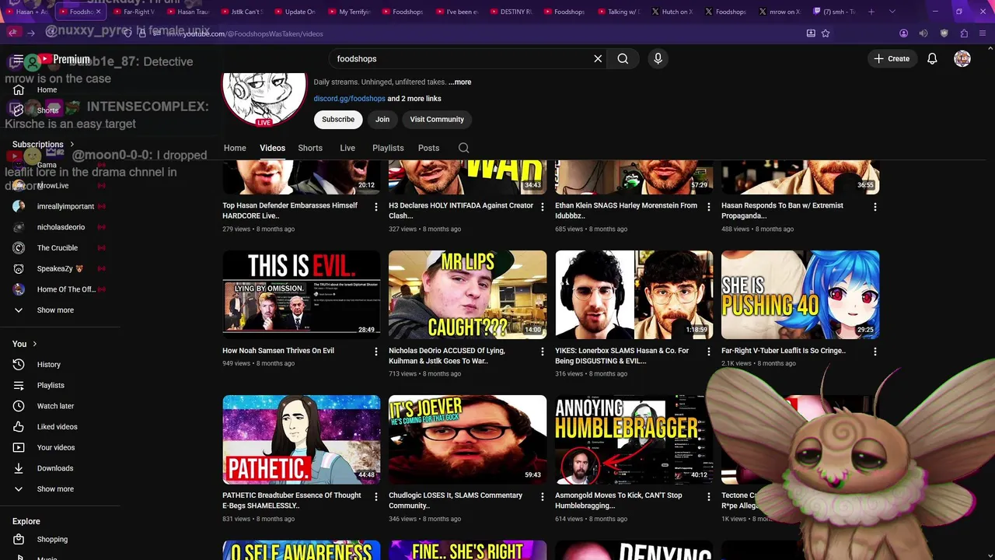Click the Visit Community button

(x=437, y=119)
